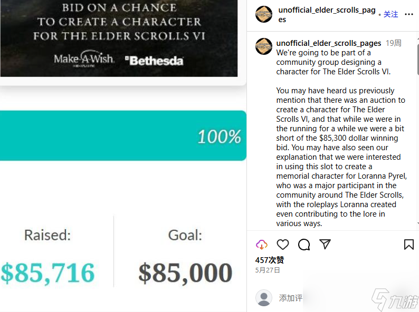Toggle the bookmark to save this post
The image size is (419, 312).
tap(409, 245)
